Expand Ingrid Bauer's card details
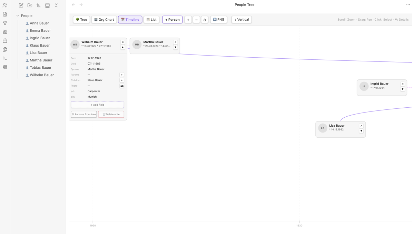 [x=402, y=89]
